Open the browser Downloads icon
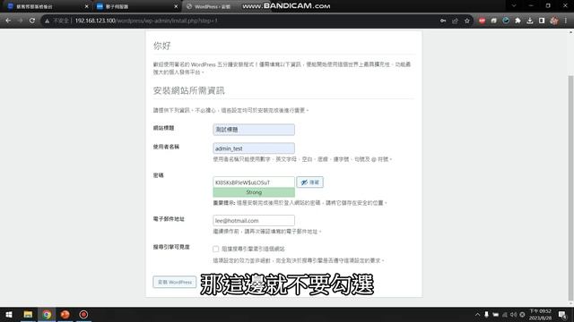Image resolution: width=574 pixels, height=322 pixels. point(530,21)
